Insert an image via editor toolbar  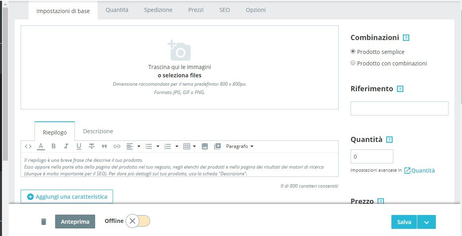pos(205,146)
